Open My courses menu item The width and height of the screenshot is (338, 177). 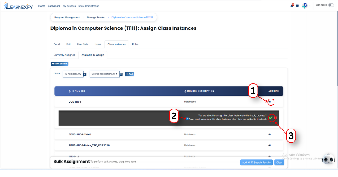point(69,6)
